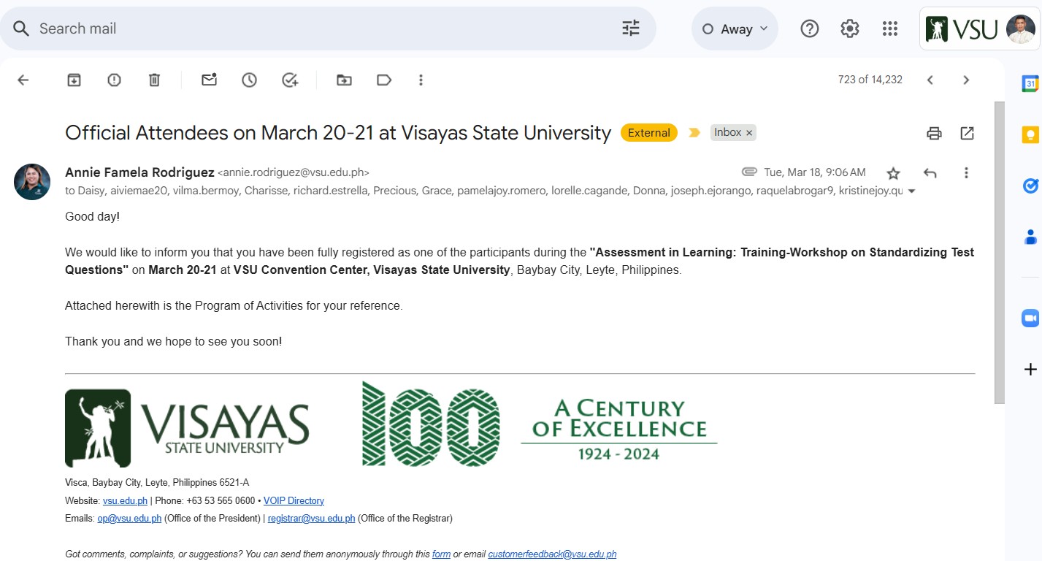Snooze this email with clock icon
The height and width of the screenshot is (561, 1042).
coord(250,80)
